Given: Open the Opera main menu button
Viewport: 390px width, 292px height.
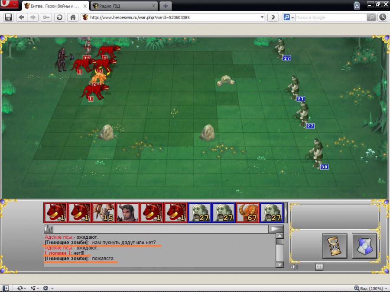Looking at the screenshot, I should click(x=9, y=4).
